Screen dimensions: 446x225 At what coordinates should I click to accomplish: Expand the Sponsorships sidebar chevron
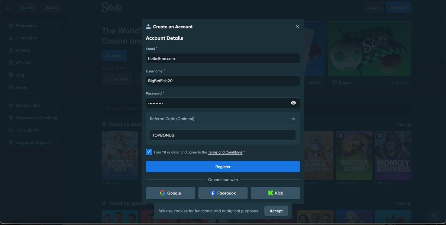point(57,105)
